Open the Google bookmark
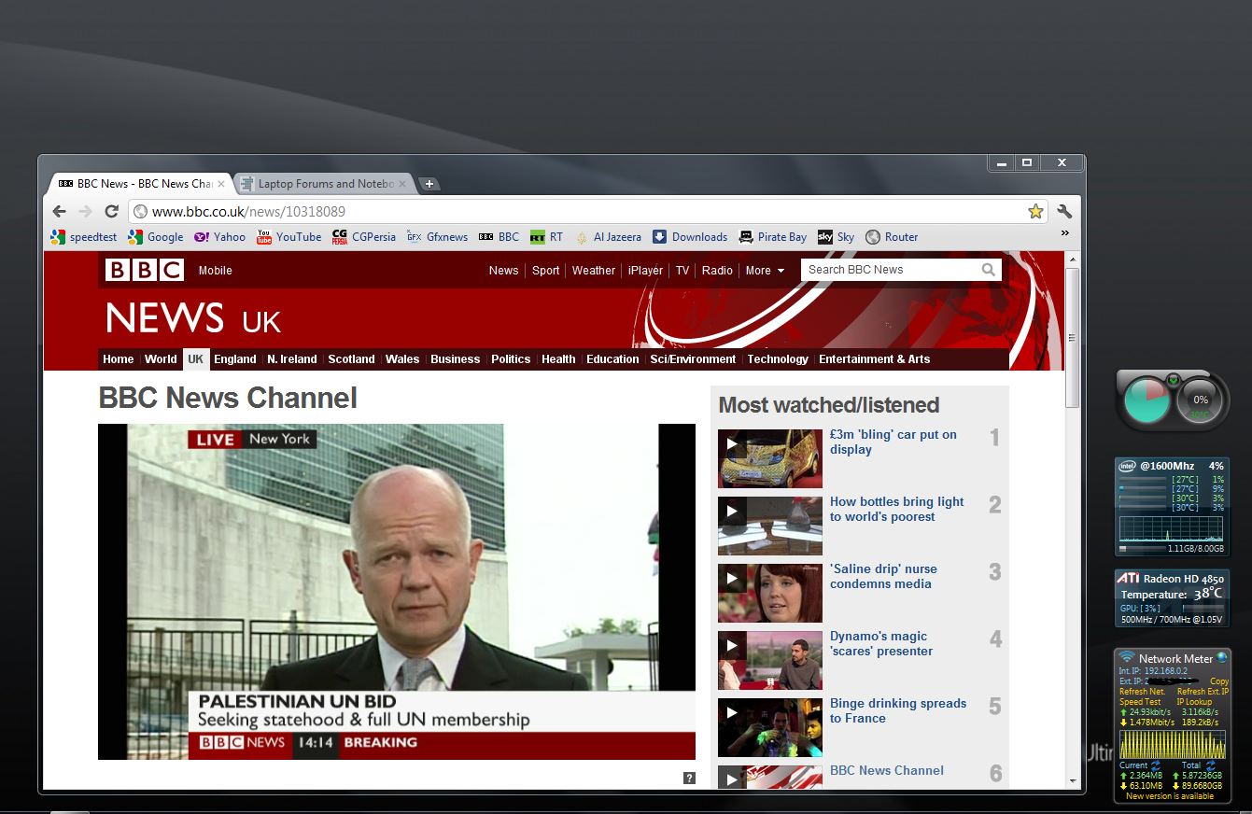This screenshot has width=1252, height=814. (x=156, y=237)
